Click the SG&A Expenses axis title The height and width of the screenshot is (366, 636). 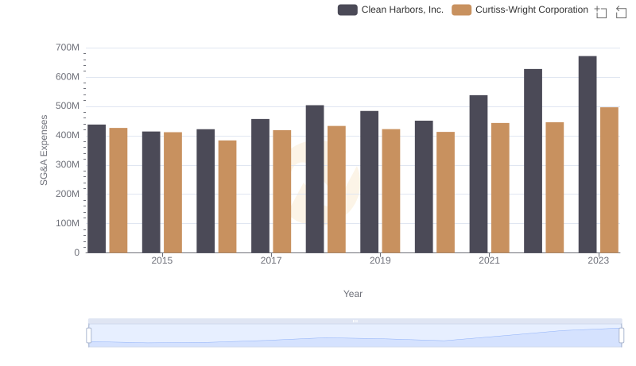coord(44,150)
